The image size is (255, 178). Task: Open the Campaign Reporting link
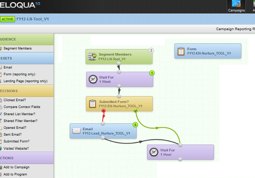click(x=235, y=29)
